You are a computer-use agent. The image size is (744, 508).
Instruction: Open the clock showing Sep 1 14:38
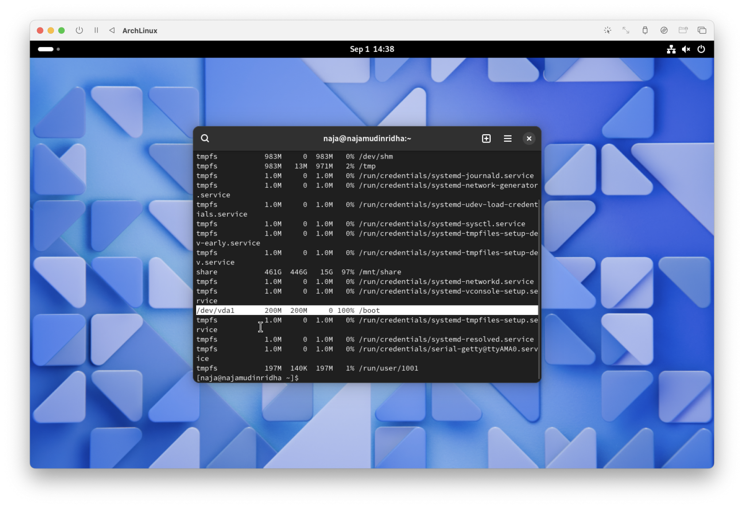(x=372, y=49)
